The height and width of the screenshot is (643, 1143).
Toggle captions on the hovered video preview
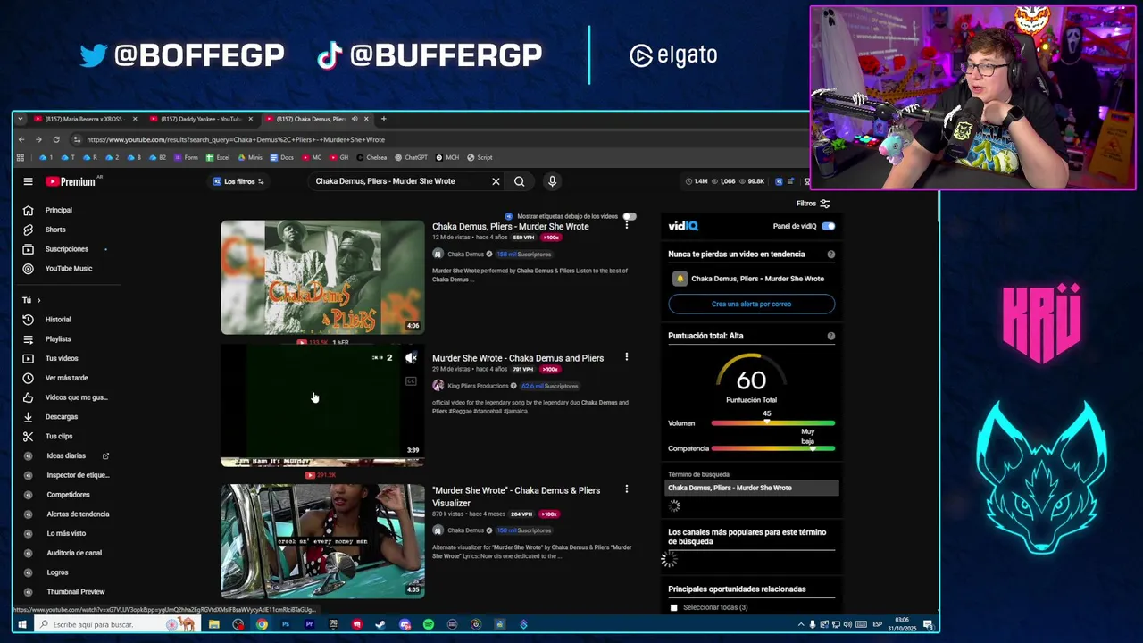(x=411, y=381)
